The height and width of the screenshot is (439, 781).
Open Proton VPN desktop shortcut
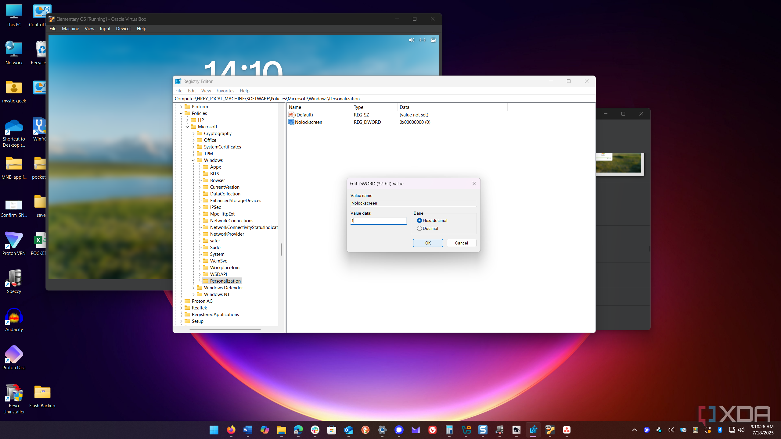14,243
